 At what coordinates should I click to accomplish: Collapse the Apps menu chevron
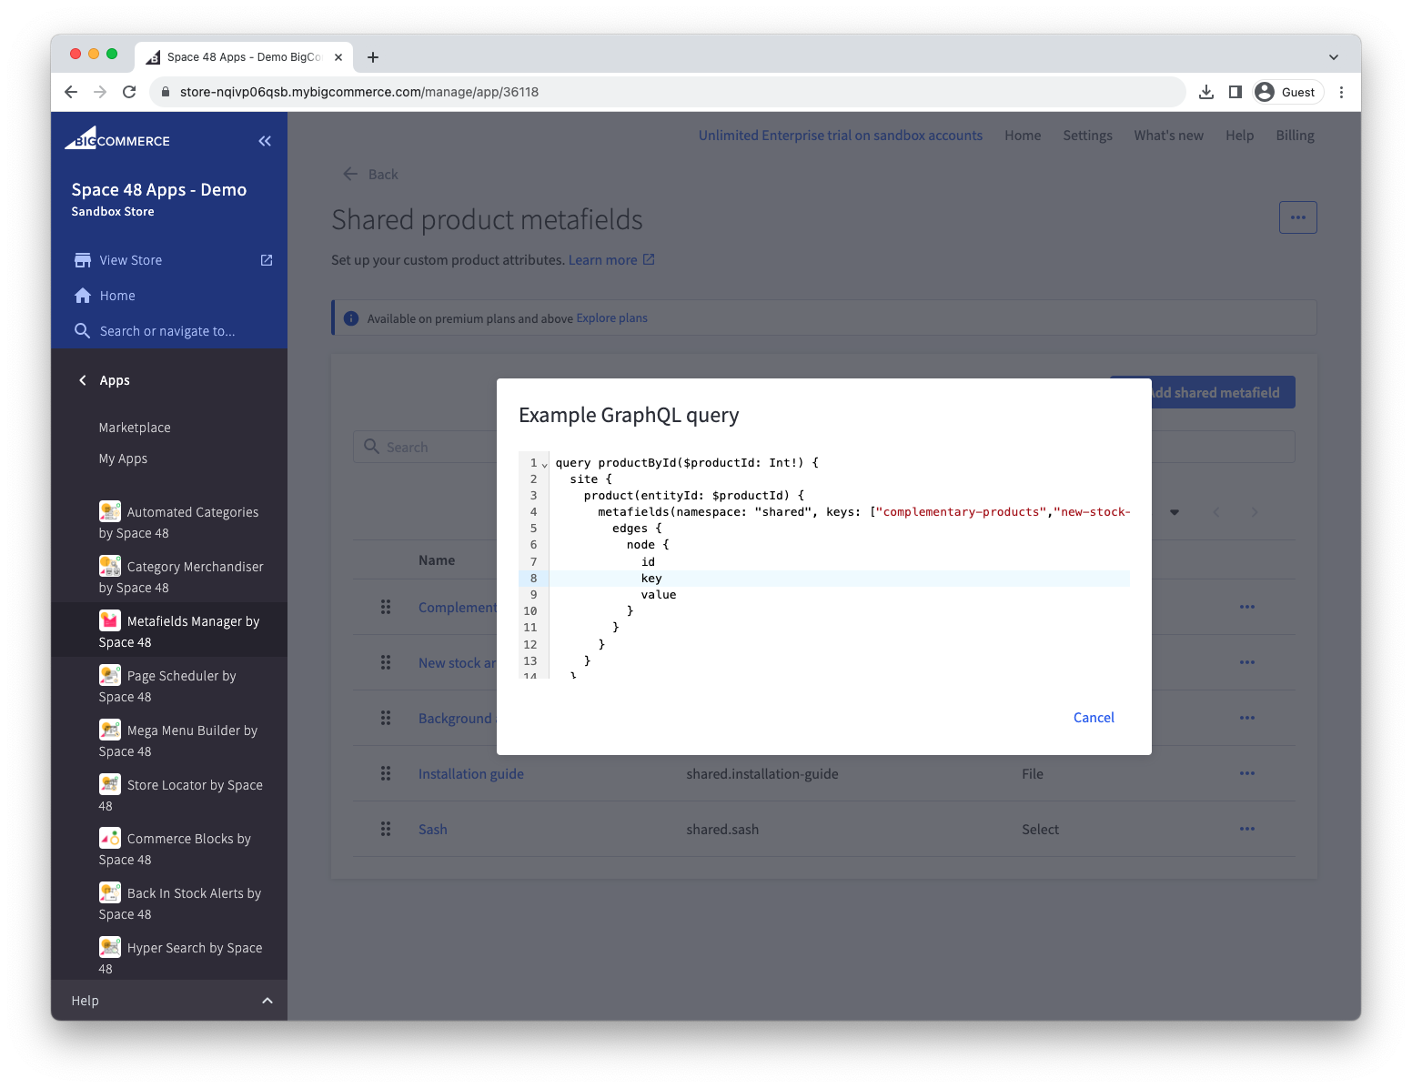[x=83, y=380]
